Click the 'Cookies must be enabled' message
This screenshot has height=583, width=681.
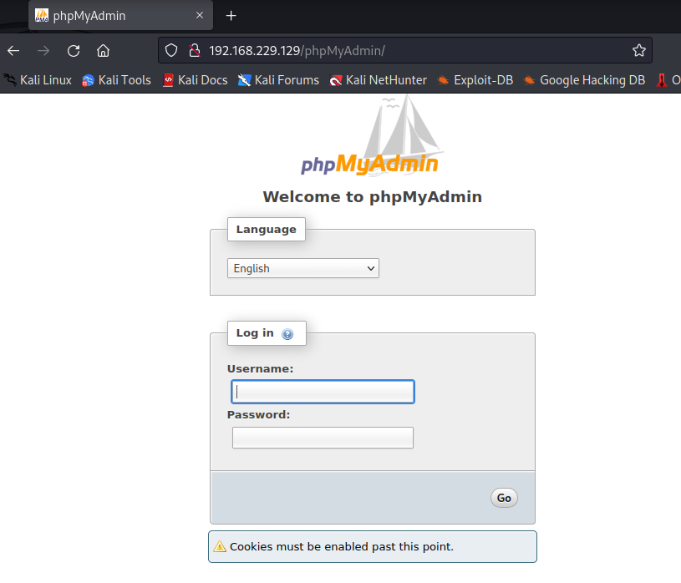click(x=342, y=546)
